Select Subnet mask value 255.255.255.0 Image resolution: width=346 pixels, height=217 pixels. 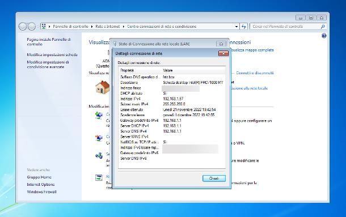174,104
